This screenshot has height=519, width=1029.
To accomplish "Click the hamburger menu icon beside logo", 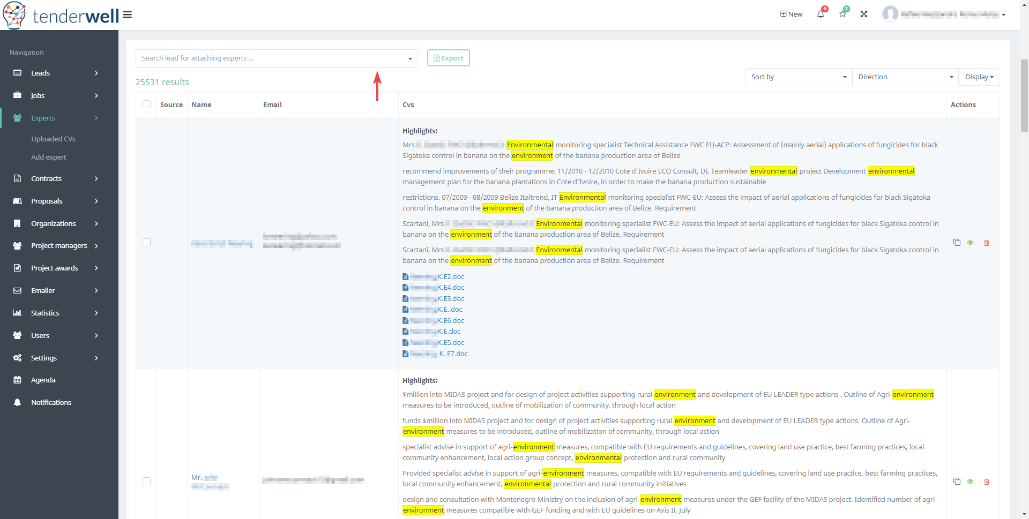I will (128, 15).
